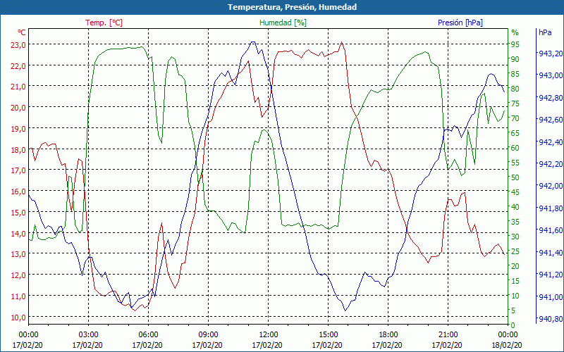This screenshot has width=564, height=352.
Task: Click pressure axis value '943,20'
Action: (551, 54)
